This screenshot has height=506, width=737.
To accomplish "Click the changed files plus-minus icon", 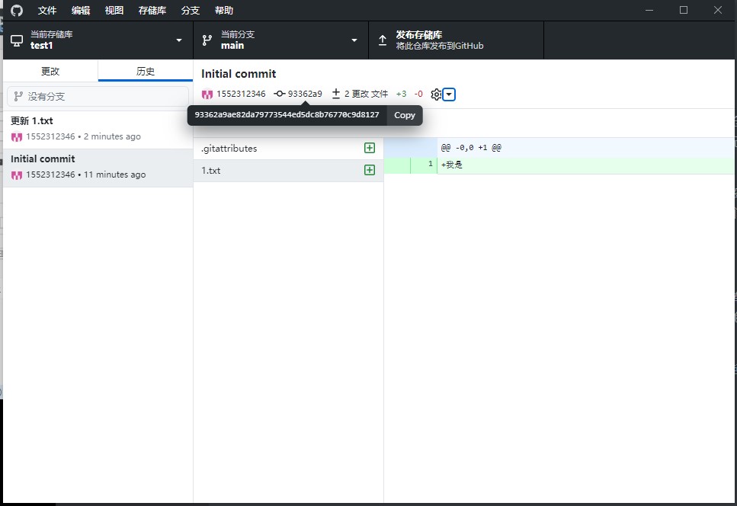I will point(336,94).
